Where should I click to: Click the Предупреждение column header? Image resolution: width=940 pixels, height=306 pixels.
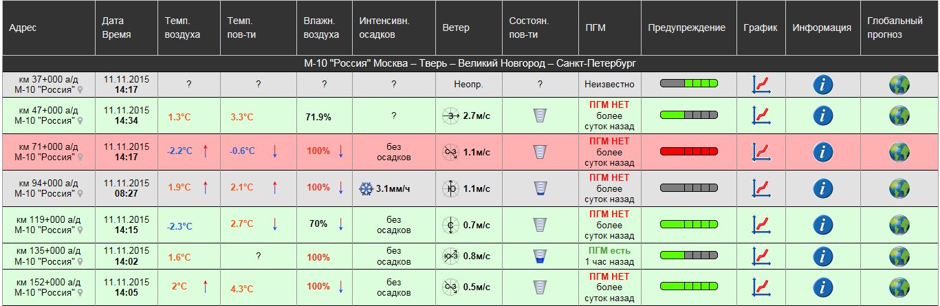[x=686, y=28]
